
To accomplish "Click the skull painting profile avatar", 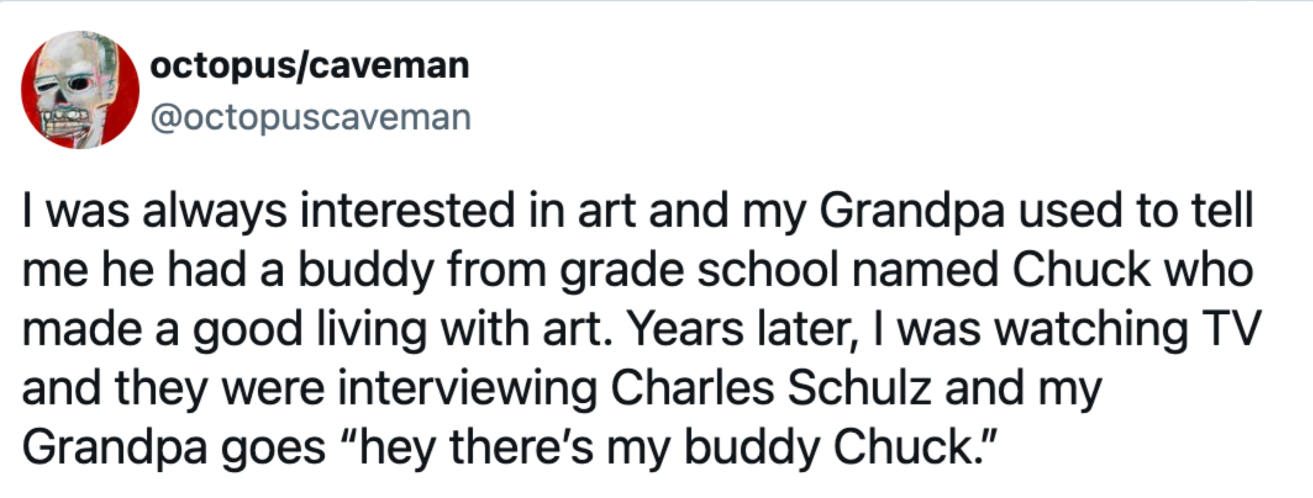I will [x=80, y=90].
